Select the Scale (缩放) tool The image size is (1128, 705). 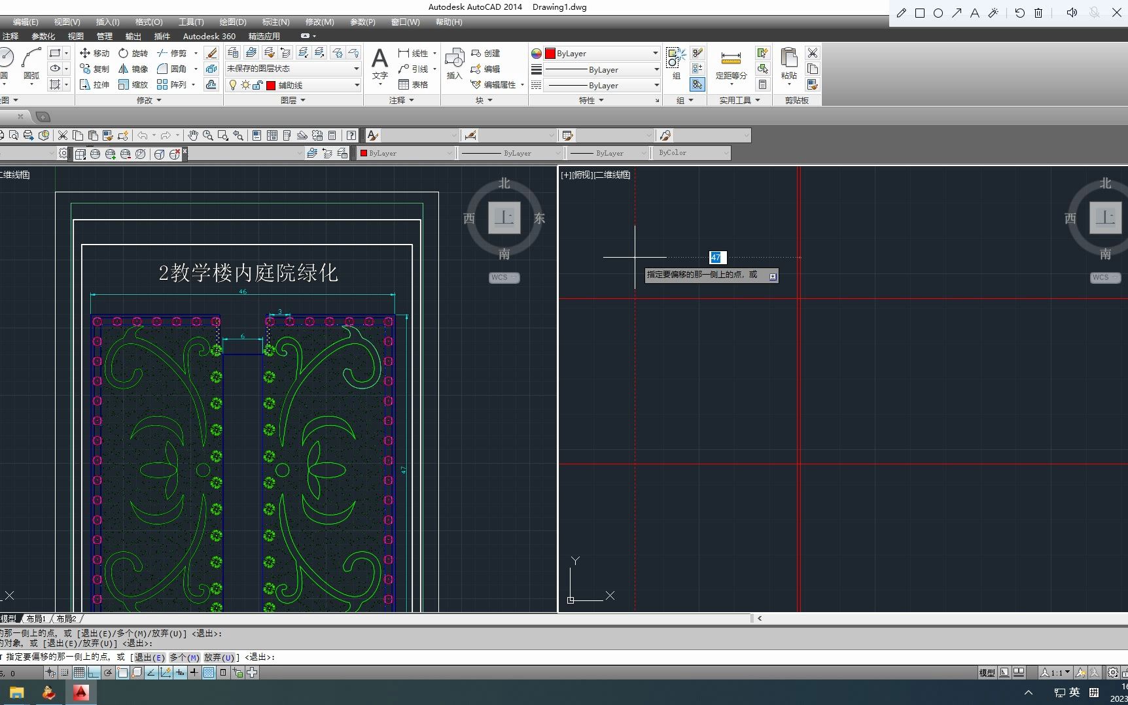click(133, 84)
